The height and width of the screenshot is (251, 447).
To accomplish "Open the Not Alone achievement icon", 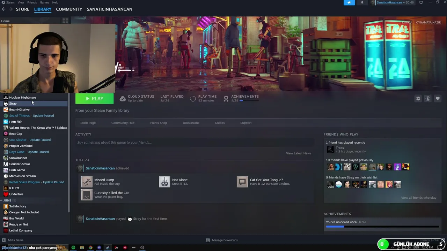I will point(164,182).
